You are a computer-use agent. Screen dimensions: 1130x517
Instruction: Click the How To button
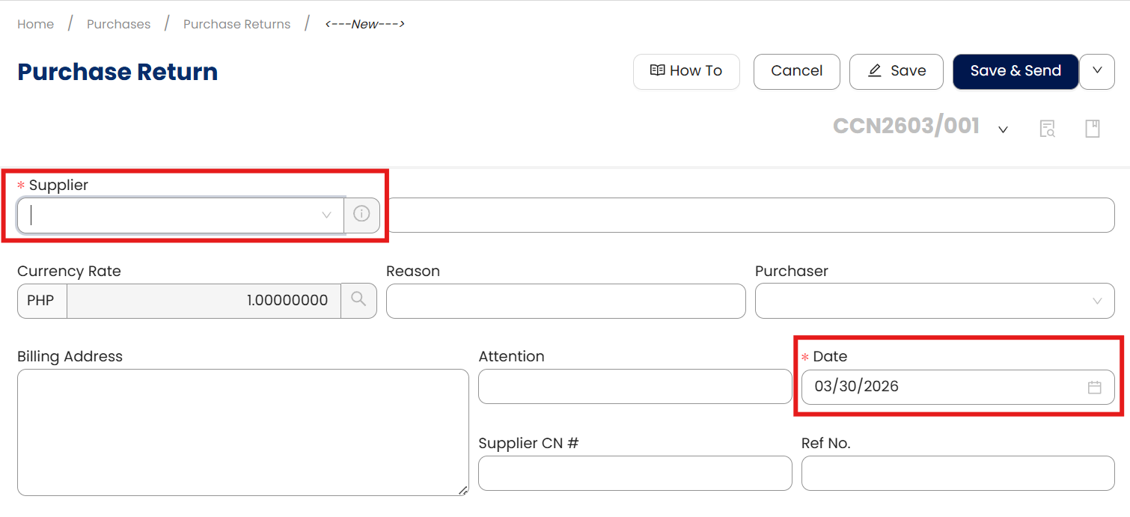[686, 71]
